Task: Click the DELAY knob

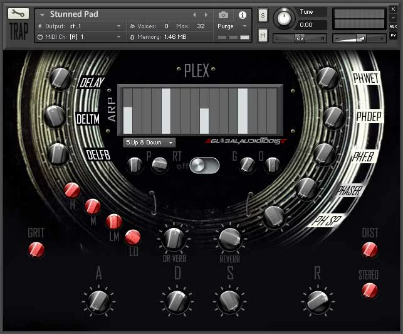Action: tap(61, 79)
